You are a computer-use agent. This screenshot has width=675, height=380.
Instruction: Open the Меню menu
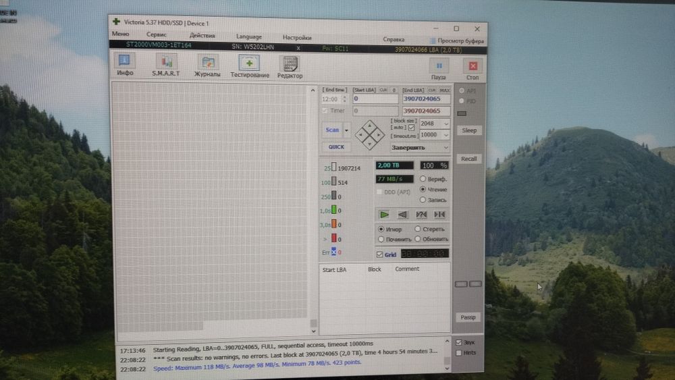pyautogui.click(x=121, y=34)
